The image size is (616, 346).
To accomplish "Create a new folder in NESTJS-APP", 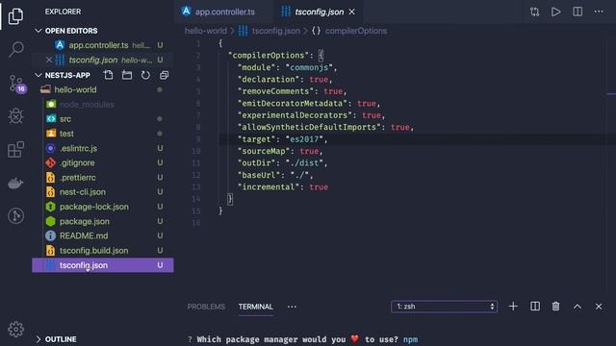I will (x=127, y=75).
